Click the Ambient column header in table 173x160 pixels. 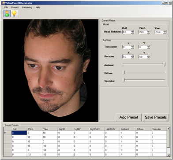click(128, 129)
